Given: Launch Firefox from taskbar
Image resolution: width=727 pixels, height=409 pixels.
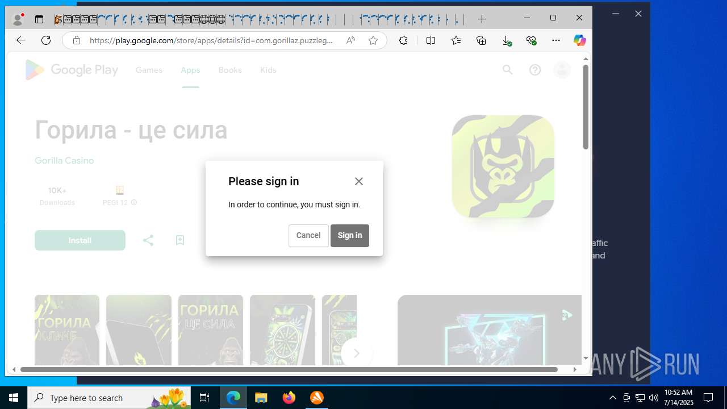Looking at the screenshot, I should coord(289,398).
